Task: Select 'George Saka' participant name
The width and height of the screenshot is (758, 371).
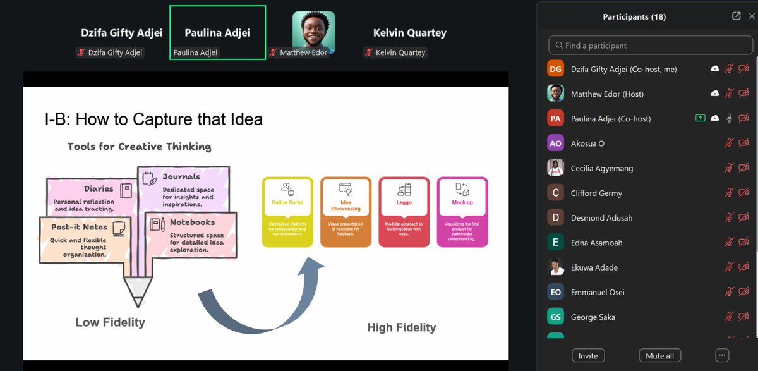Action: (x=593, y=317)
